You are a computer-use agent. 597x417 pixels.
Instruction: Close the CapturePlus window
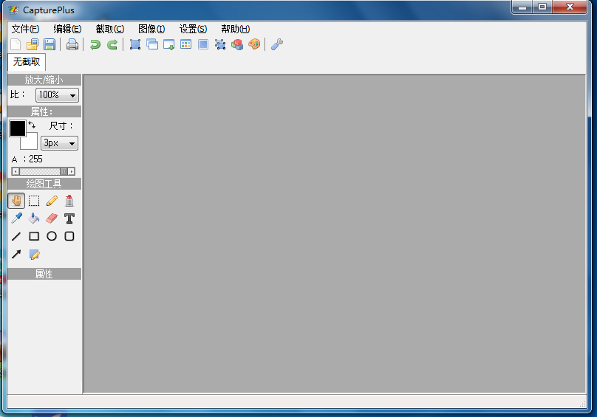click(570, 7)
